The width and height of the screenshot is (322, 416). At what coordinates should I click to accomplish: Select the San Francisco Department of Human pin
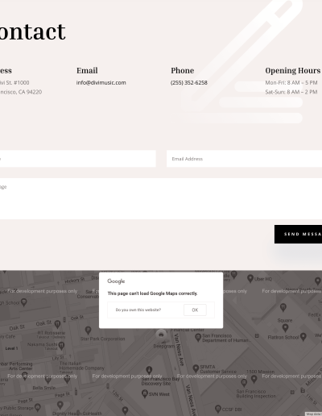(x=198, y=337)
